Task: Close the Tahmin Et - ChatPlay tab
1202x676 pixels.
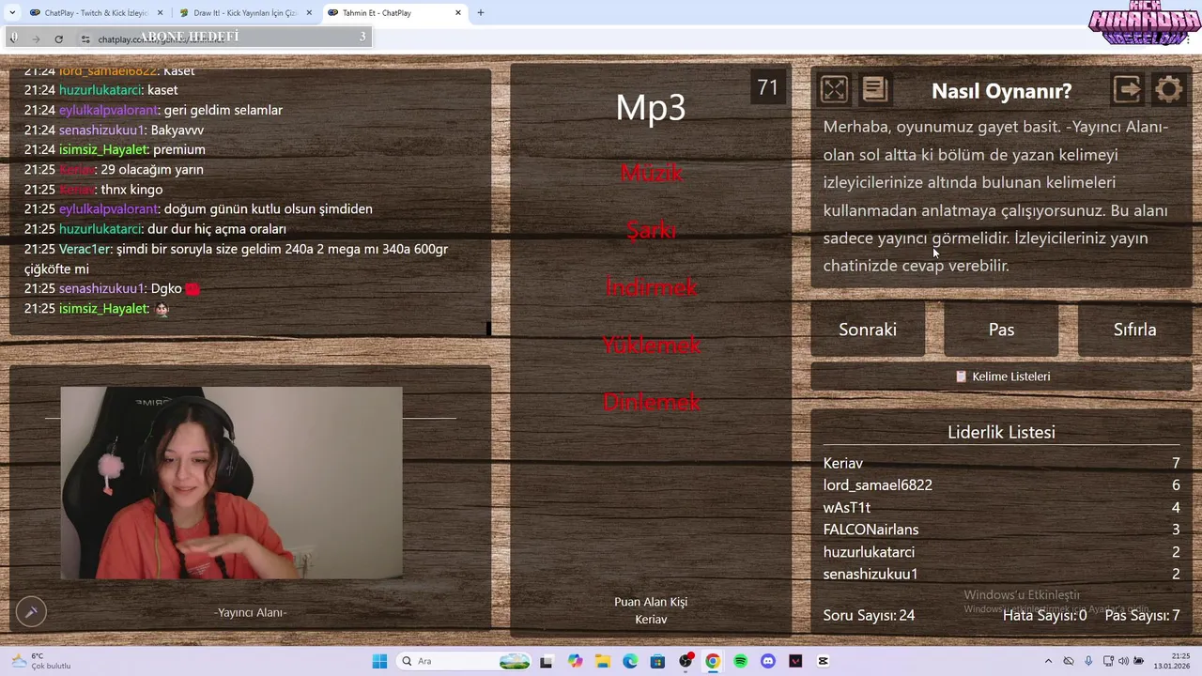Action: pyautogui.click(x=458, y=13)
